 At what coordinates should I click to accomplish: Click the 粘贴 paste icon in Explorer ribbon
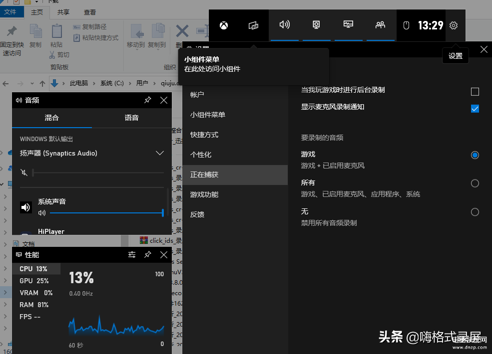point(56,31)
